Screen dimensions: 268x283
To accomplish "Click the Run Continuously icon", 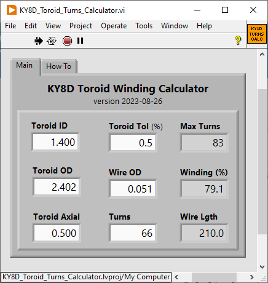I will pos(52,41).
